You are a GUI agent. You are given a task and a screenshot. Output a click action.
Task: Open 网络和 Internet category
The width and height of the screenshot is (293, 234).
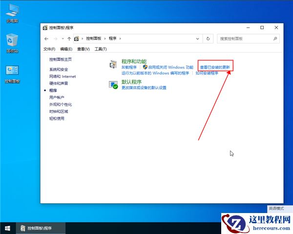[x=63, y=77]
